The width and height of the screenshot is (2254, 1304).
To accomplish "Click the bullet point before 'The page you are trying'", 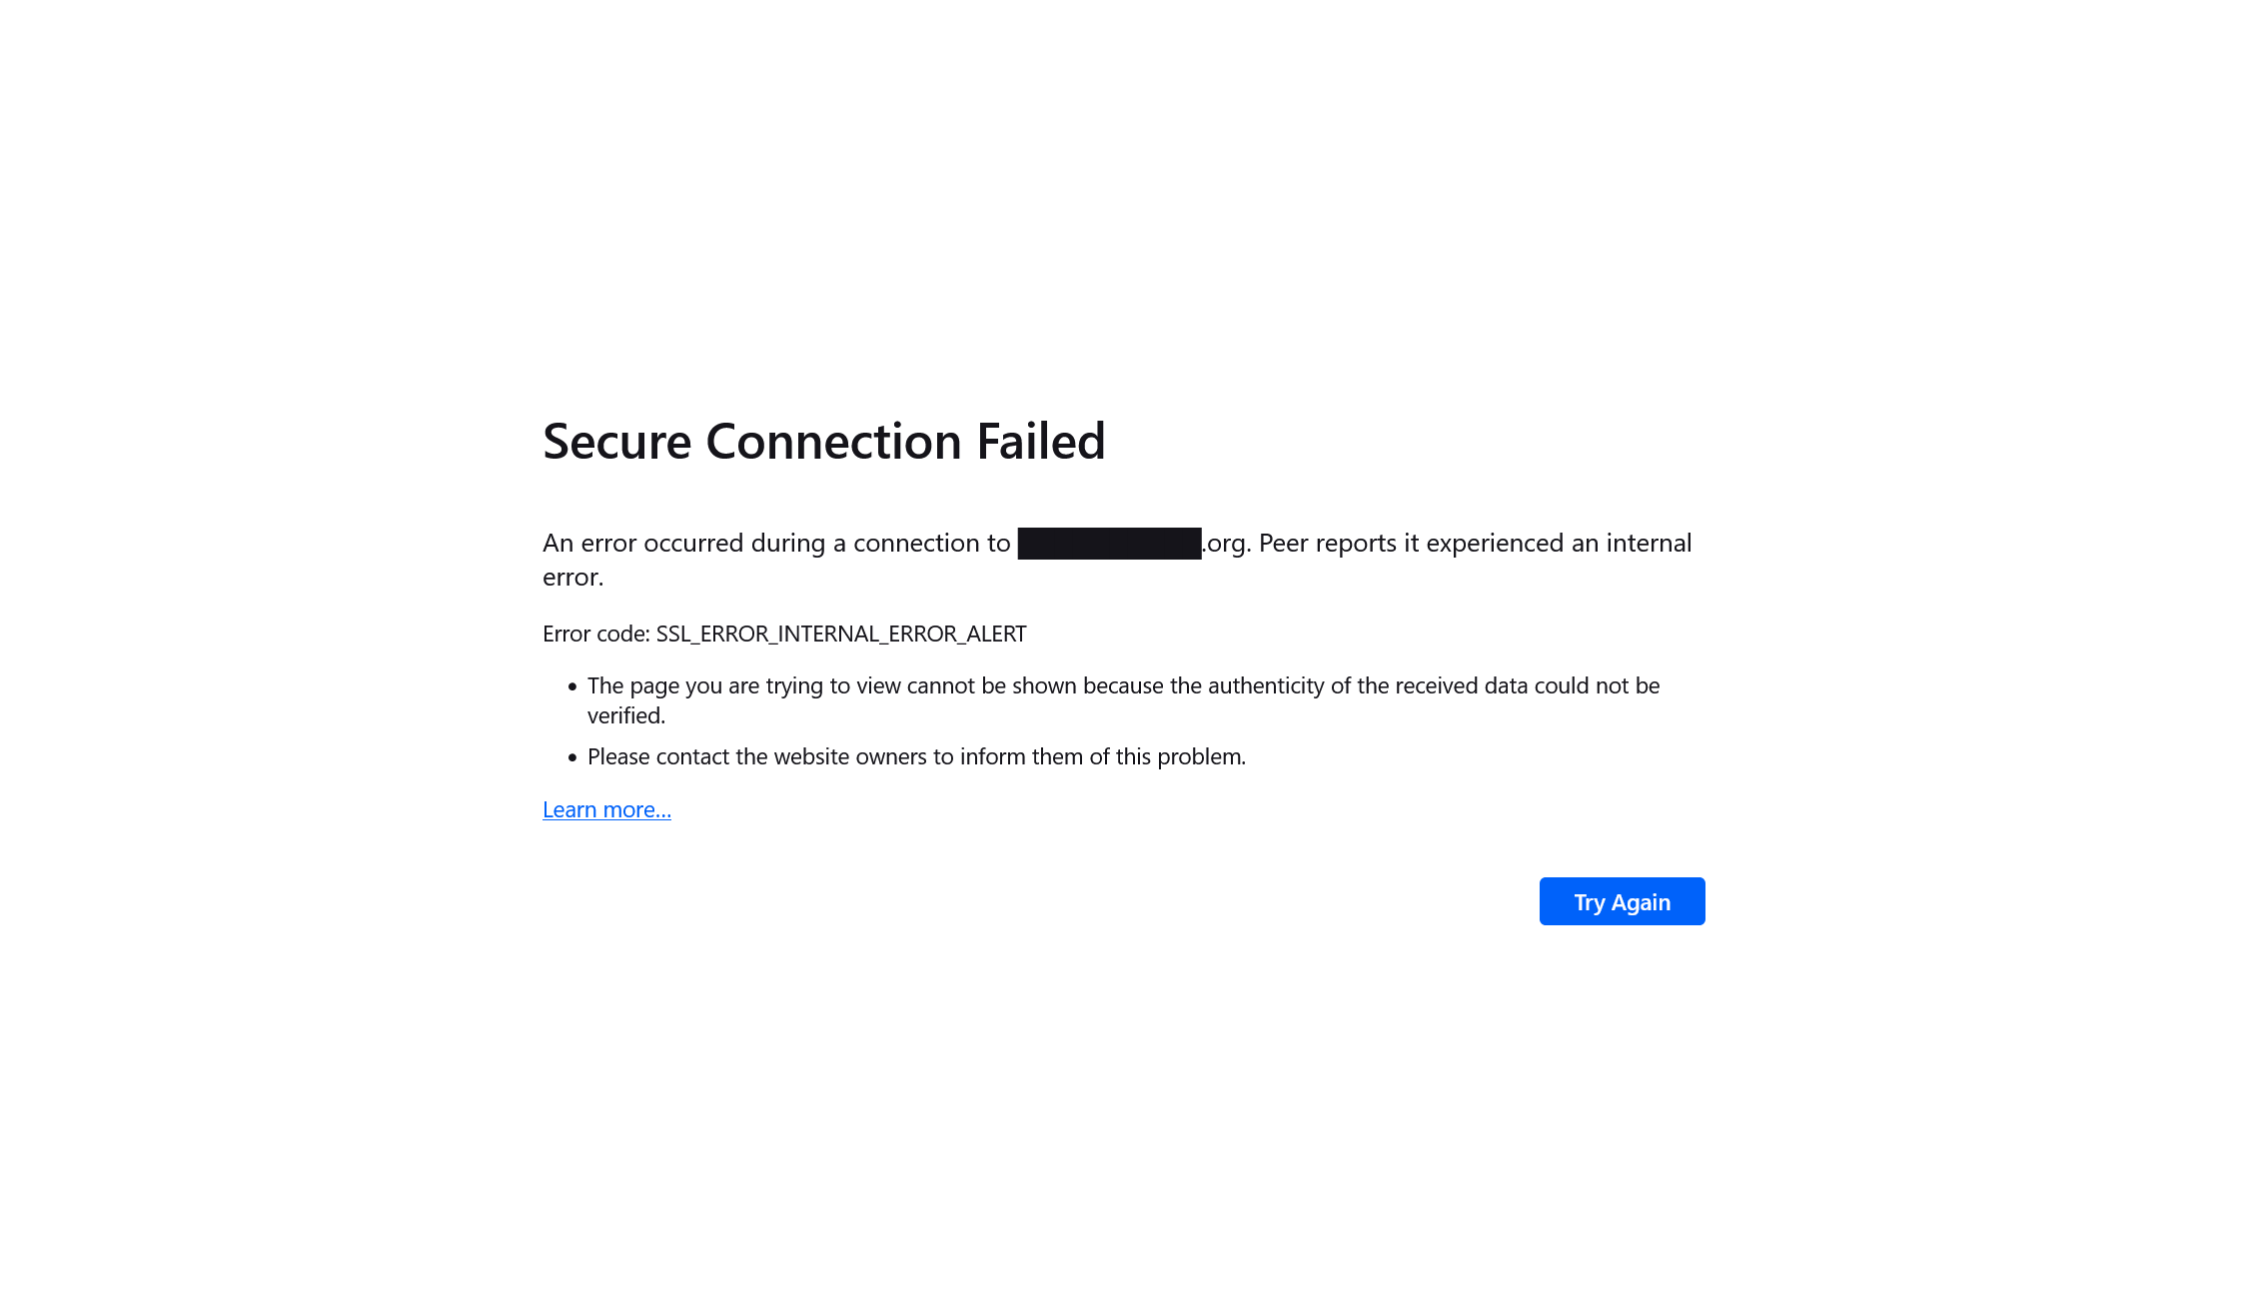I will tap(572, 686).
